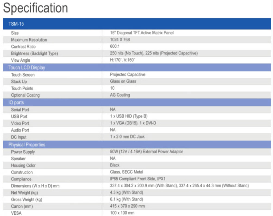Select '4.3 kg (With Stand)' value

pos(127,193)
